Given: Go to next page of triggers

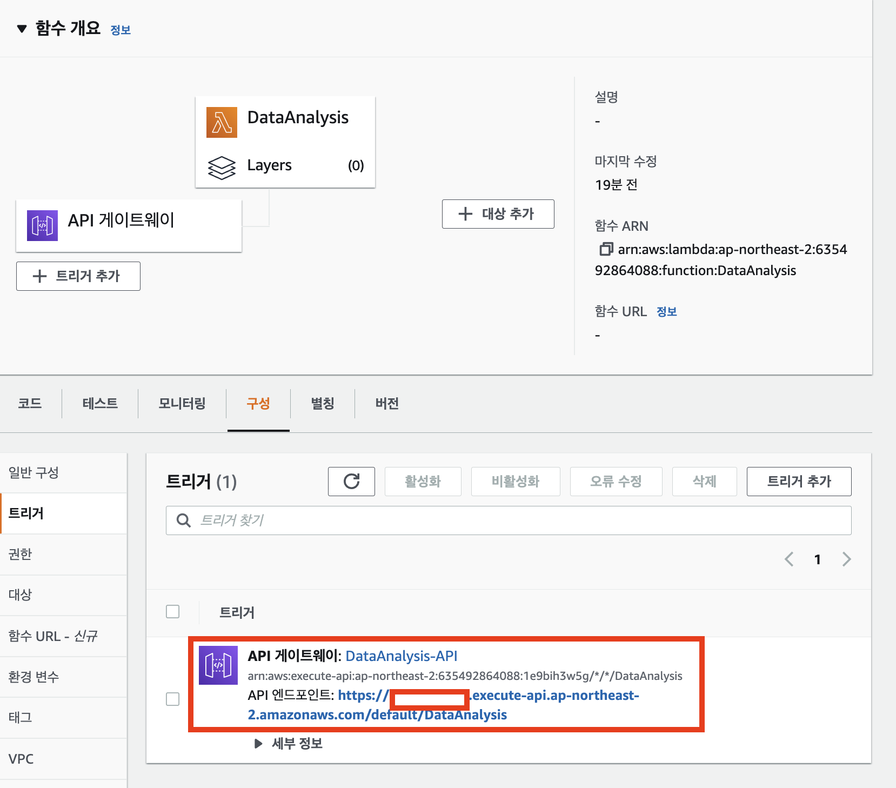Looking at the screenshot, I should click(x=846, y=559).
